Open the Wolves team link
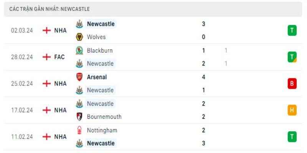Image resolution: width=307 pixels, height=153 pixels. coord(96,37)
